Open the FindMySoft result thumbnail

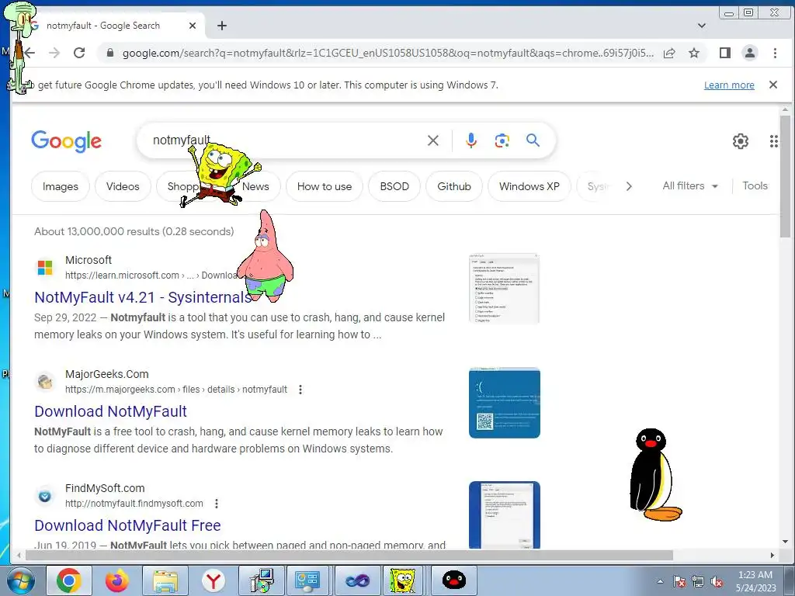(x=505, y=515)
